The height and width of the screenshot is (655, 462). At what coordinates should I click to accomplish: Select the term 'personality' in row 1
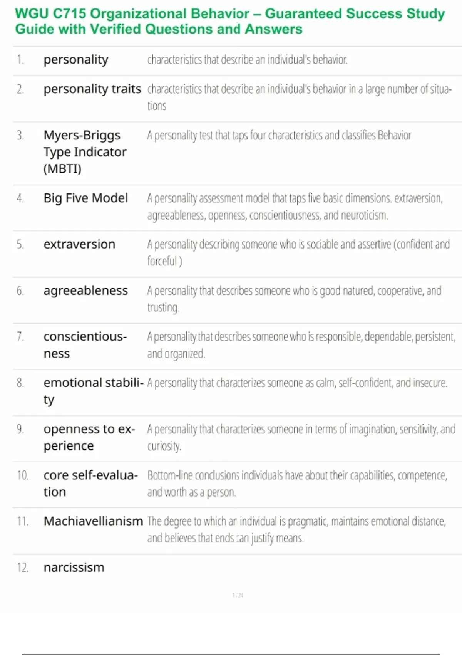click(x=76, y=60)
